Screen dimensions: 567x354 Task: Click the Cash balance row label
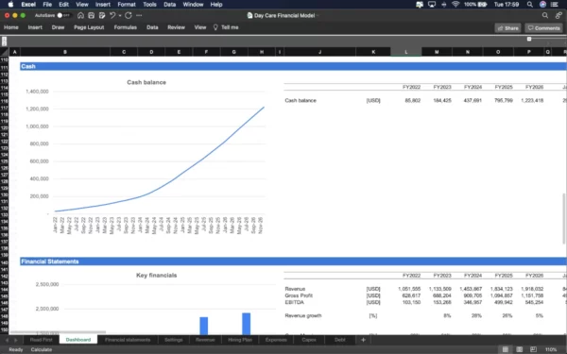(x=301, y=100)
